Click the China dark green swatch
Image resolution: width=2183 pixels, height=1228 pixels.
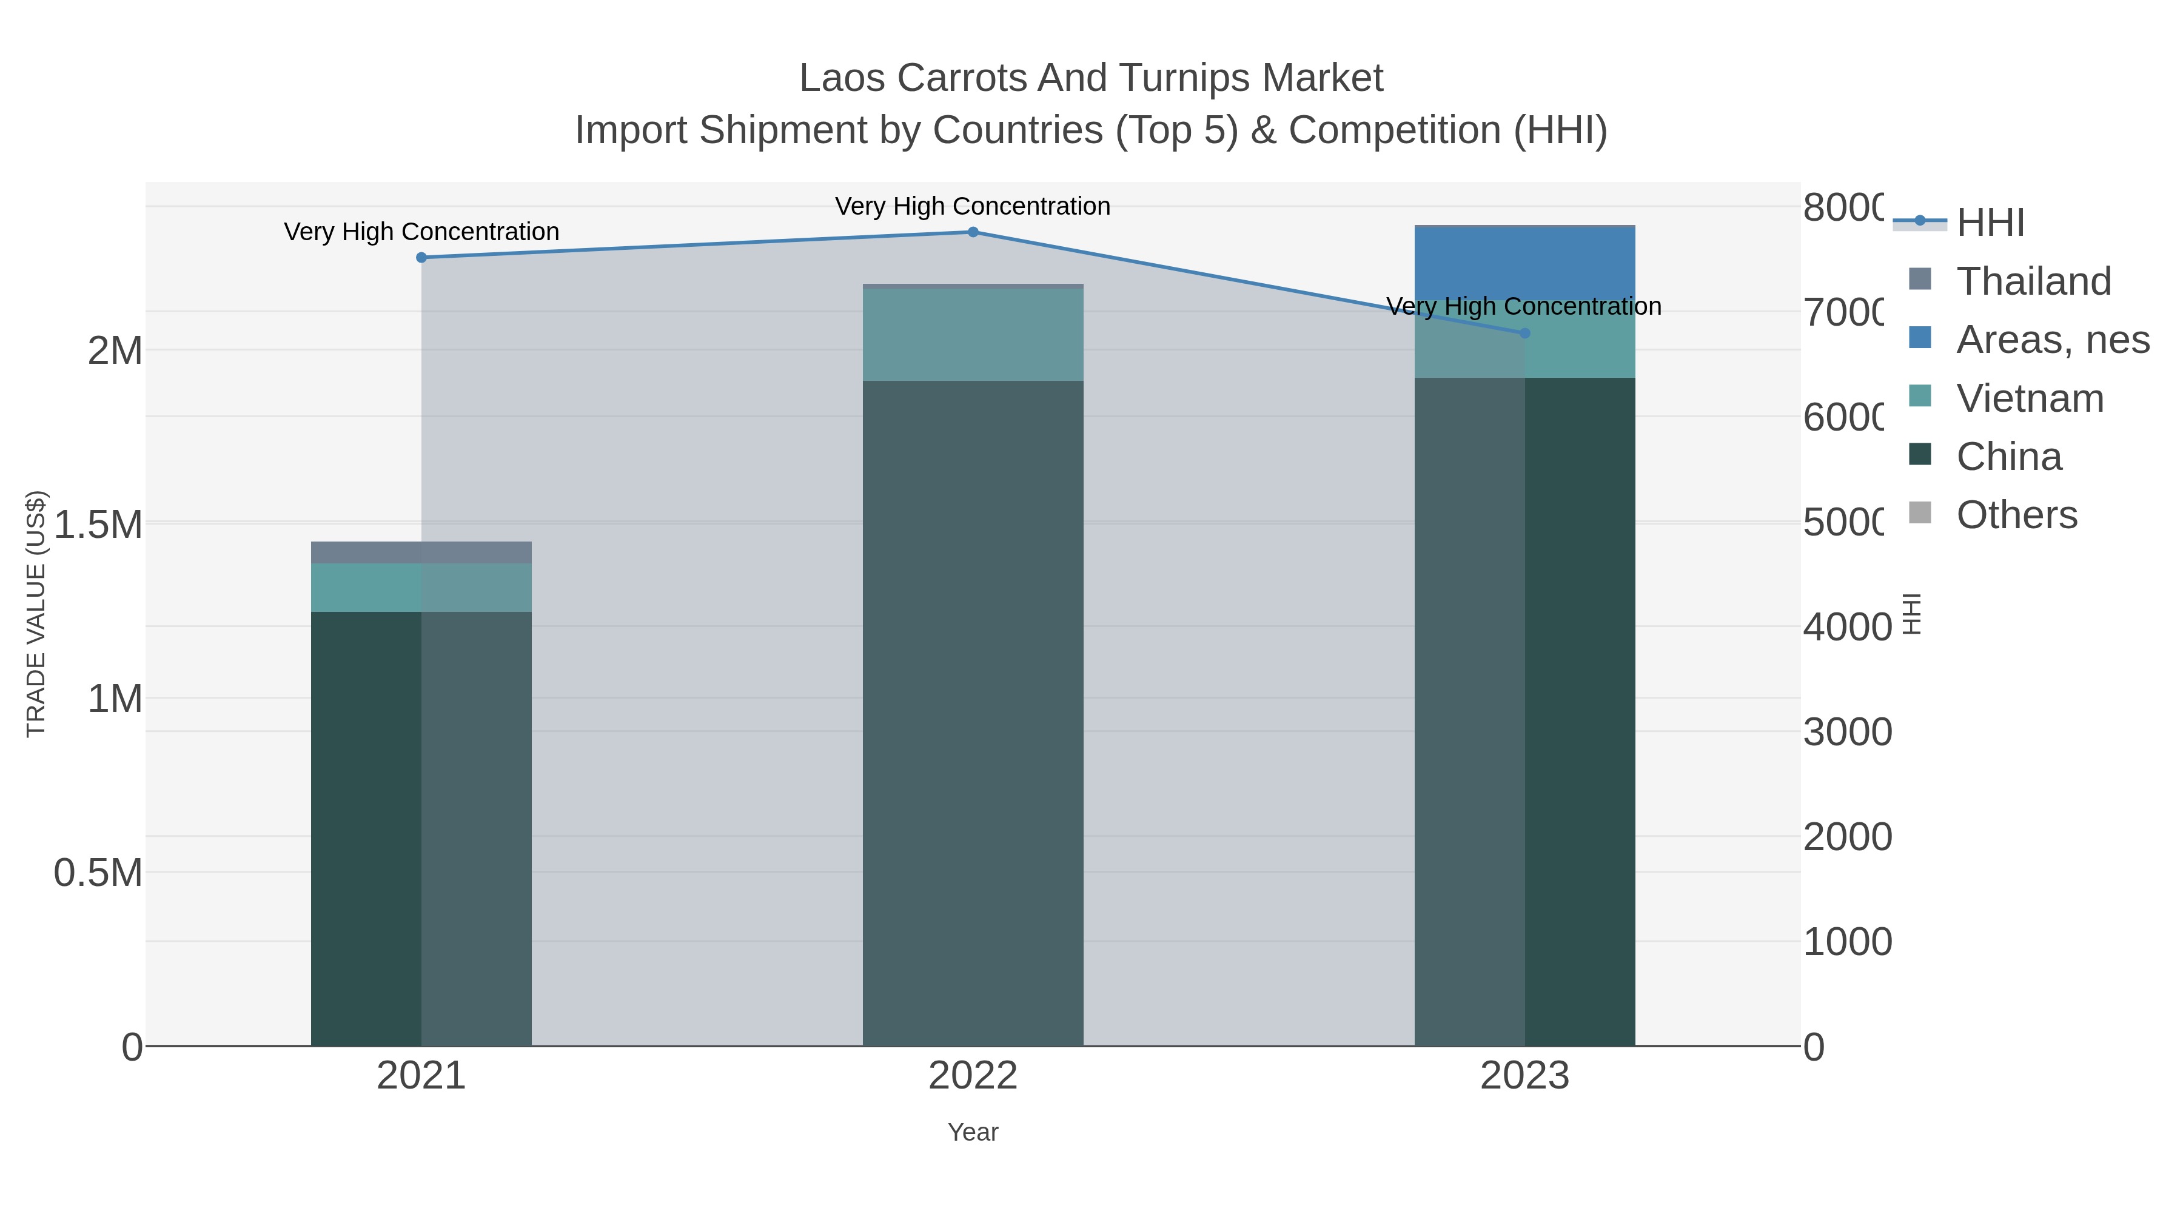click(x=1919, y=454)
